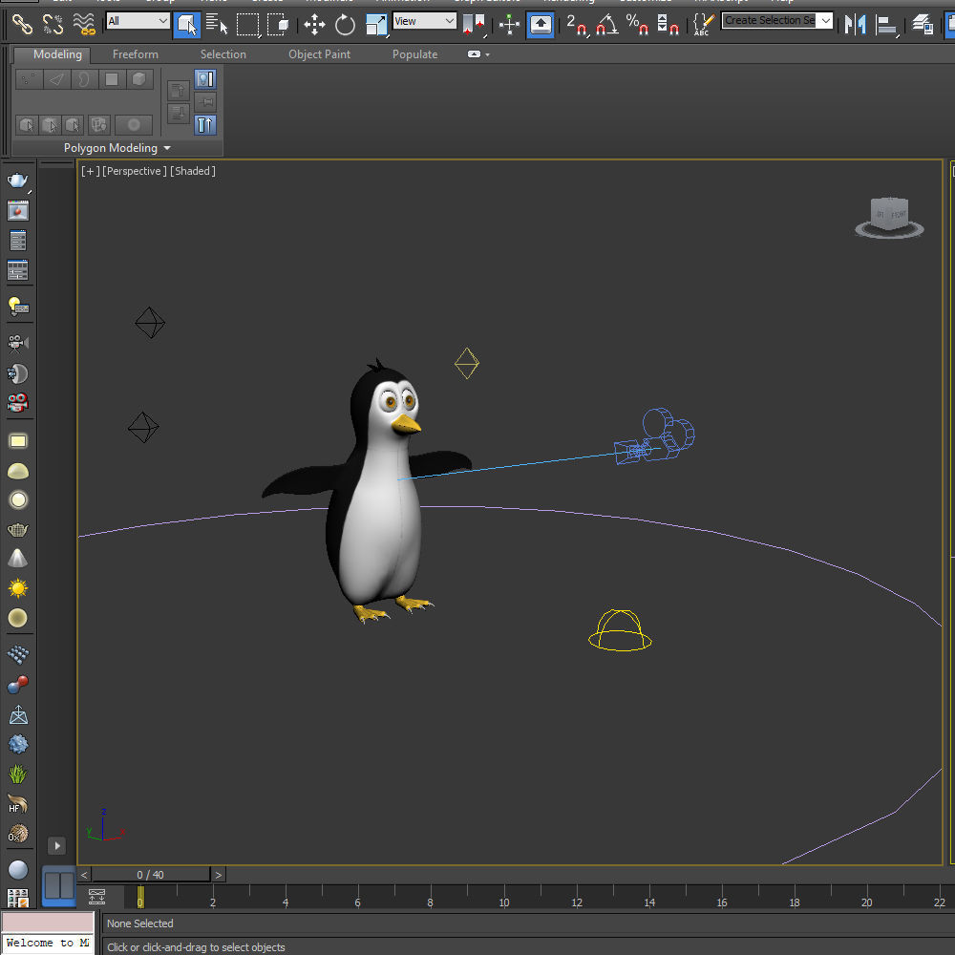Screen dimensions: 955x955
Task: Open the Render Setup dialog icon
Action: point(17,241)
